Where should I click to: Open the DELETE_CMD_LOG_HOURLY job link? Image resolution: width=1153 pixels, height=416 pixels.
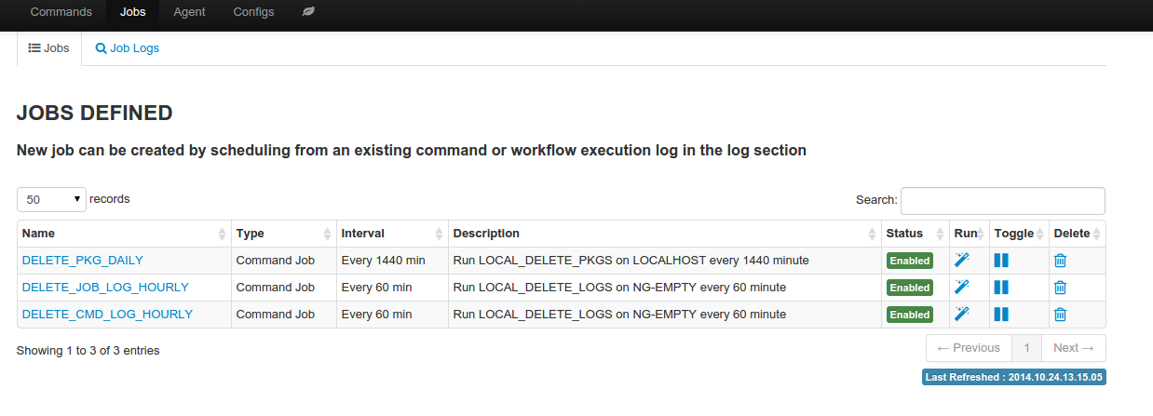(107, 315)
